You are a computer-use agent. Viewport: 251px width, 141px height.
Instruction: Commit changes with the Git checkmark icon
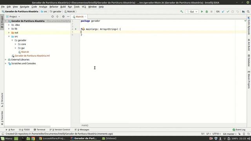click(x=228, y=11)
